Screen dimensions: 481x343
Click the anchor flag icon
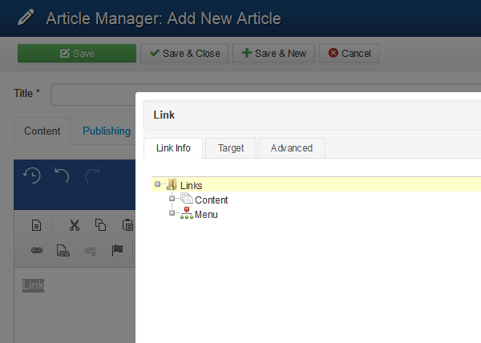[117, 250]
